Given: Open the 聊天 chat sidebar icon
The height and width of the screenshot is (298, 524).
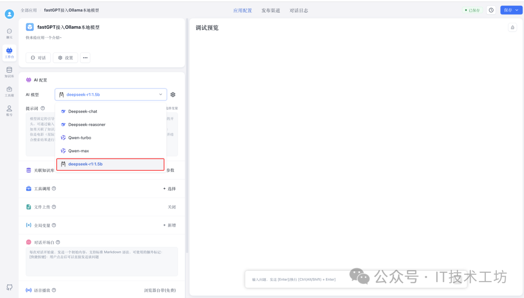Looking at the screenshot, I should point(9,33).
